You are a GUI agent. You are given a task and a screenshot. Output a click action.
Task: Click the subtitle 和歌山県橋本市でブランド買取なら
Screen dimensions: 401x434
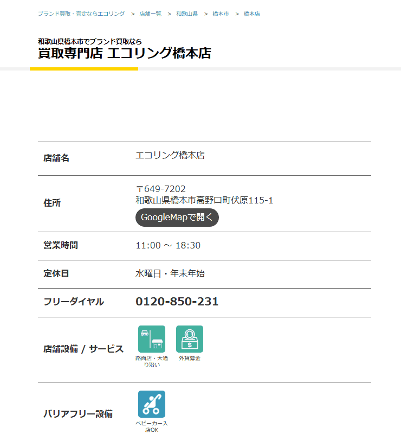tap(90, 42)
